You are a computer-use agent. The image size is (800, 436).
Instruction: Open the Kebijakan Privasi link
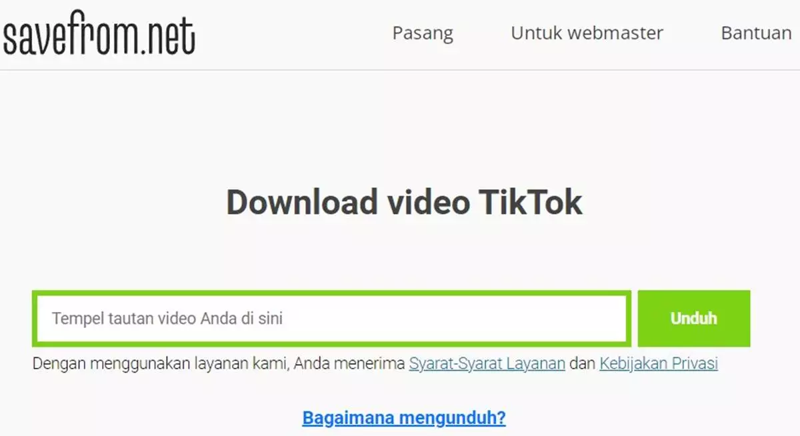(659, 364)
